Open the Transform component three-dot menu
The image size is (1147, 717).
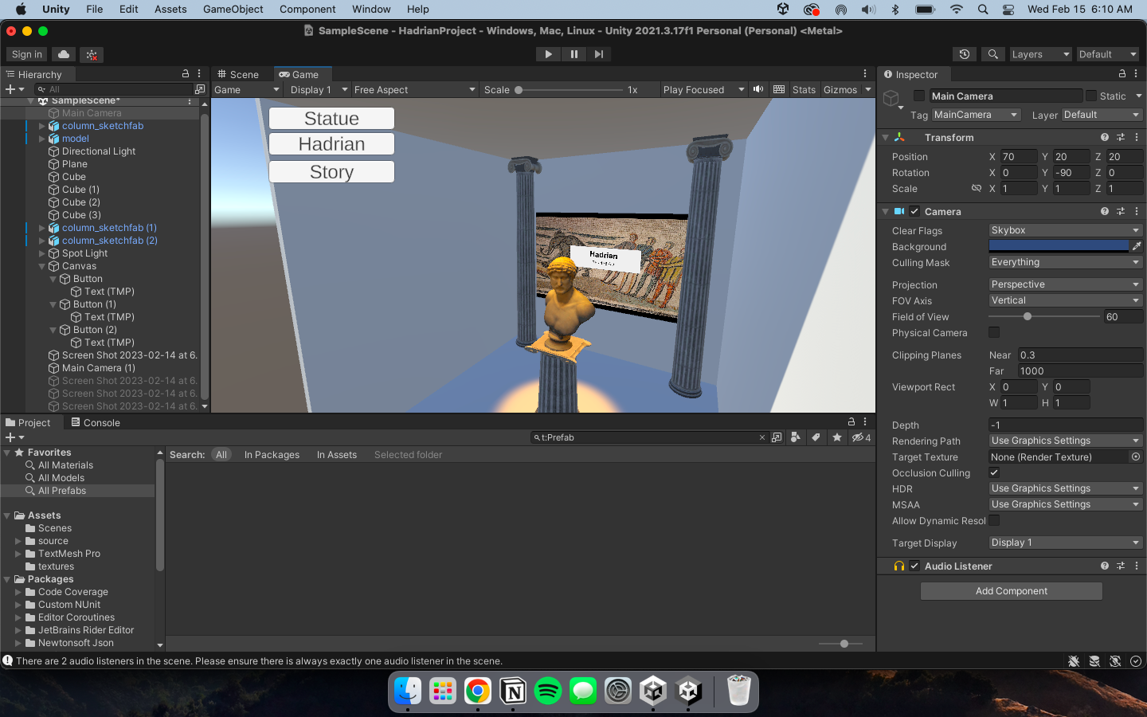pos(1137,137)
